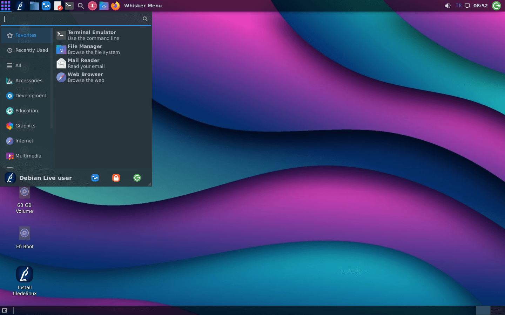Click the Illedelinux installer launcher in top panel
This screenshot has width=505, height=315.
(20, 6)
